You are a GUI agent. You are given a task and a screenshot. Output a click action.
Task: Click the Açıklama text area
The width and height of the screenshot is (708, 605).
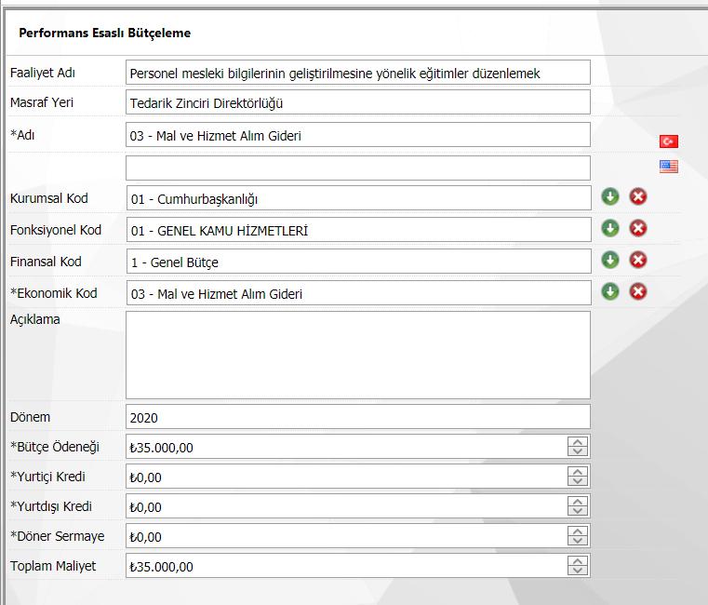[357, 355]
